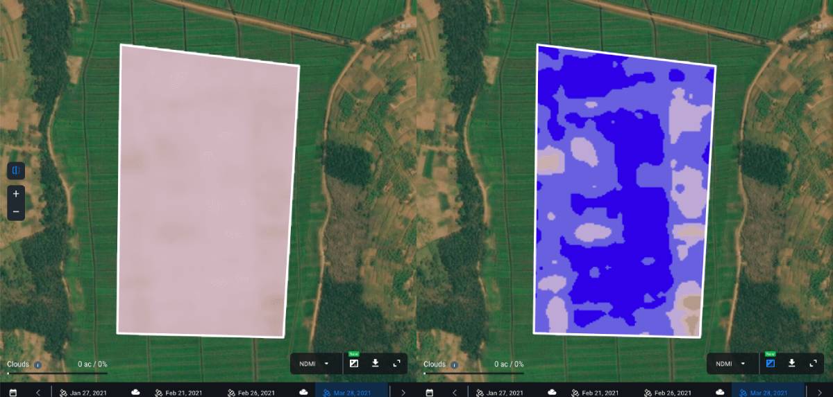Screen dimensions: 833x397
Task: Download the right panel's NDMI image
Action: 792,363
